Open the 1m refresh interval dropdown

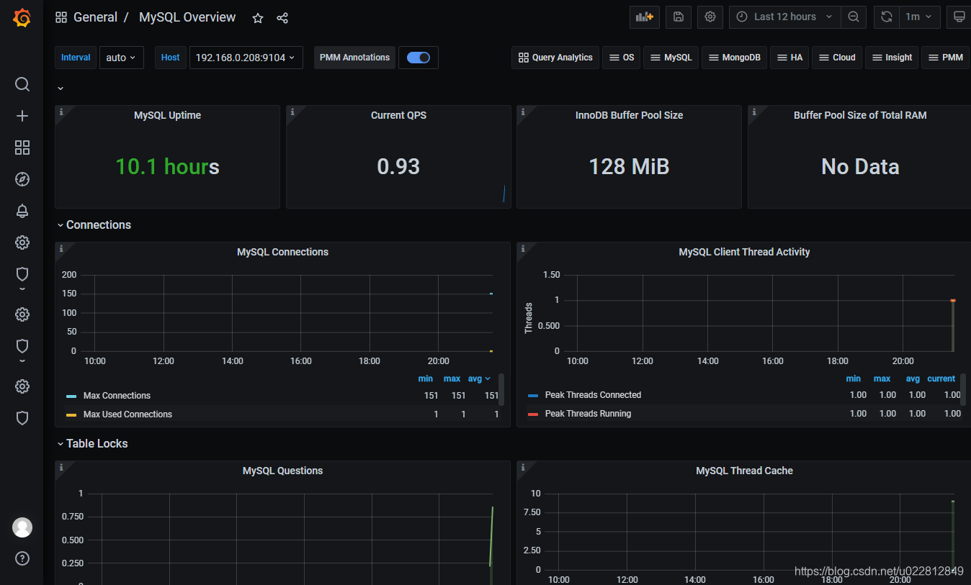point(920,17)
